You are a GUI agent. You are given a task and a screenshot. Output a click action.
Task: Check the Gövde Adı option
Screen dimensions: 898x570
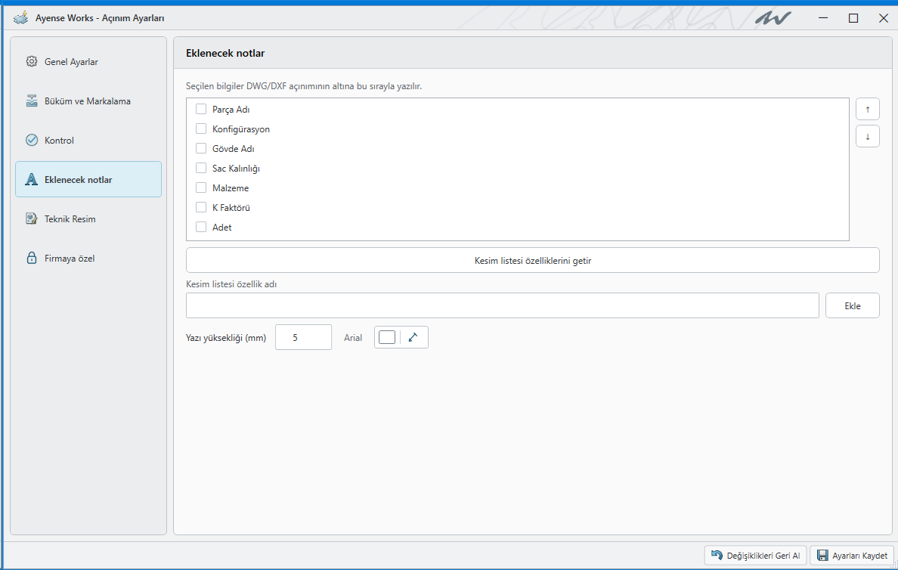[x=201, y=148]
